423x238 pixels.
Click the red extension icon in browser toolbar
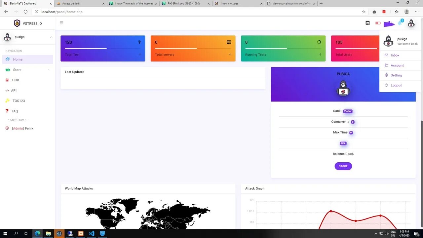[384, 12]
